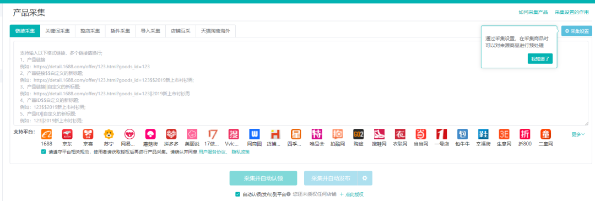The height and width of the screenshot is (201, 595).
Task: Select the 唯品会 platform icon
Action: tap(316, 134)
